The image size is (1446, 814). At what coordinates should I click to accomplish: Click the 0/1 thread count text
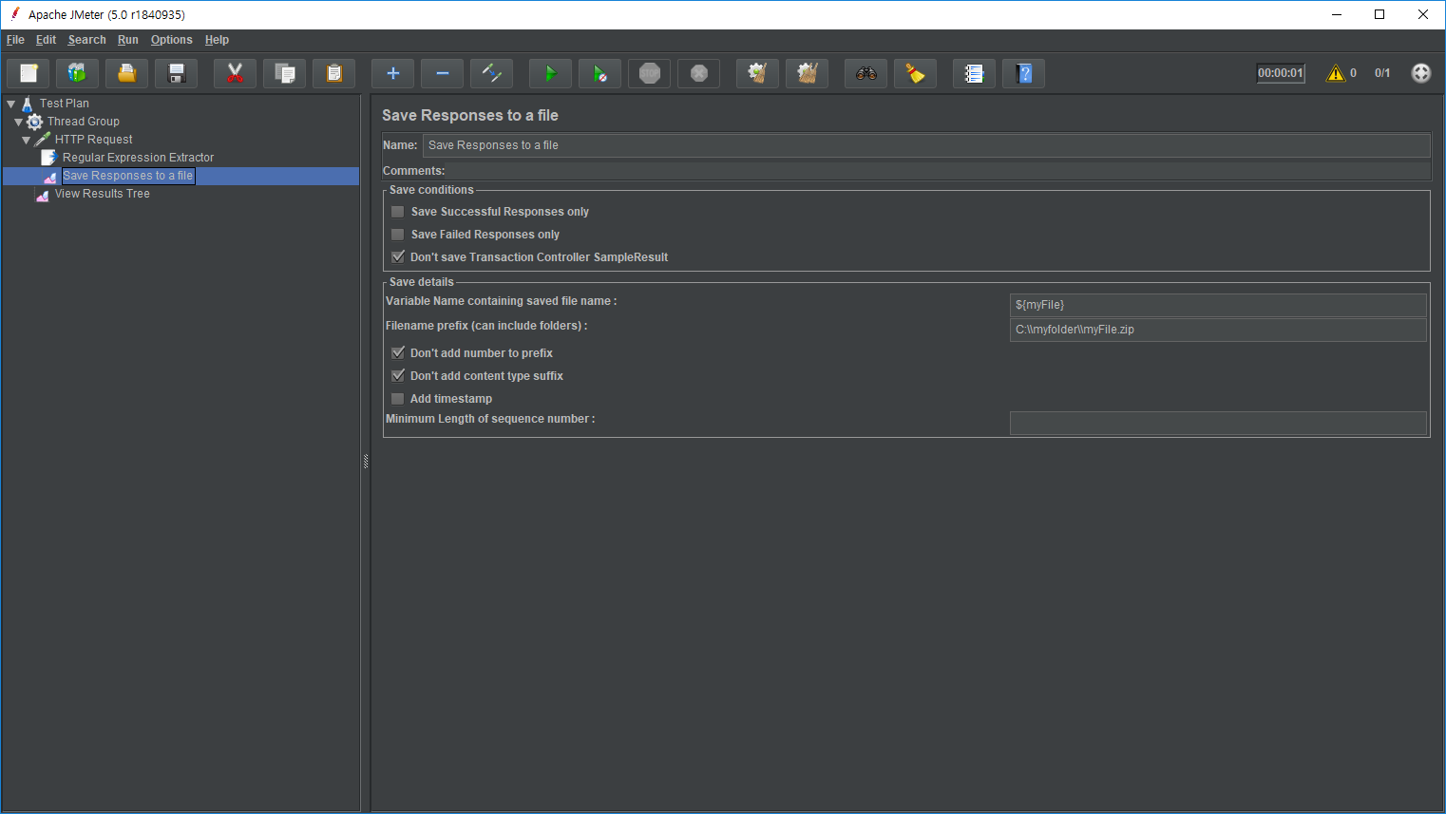tap(1382, 73)
